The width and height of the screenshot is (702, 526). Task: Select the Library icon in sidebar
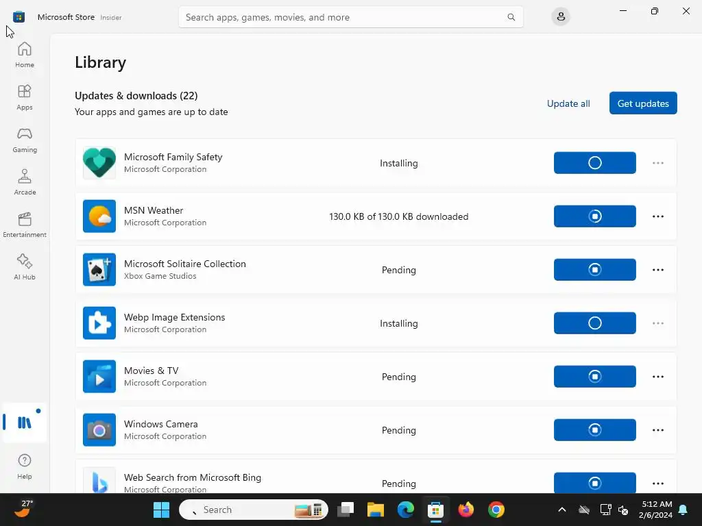point(25,422)
